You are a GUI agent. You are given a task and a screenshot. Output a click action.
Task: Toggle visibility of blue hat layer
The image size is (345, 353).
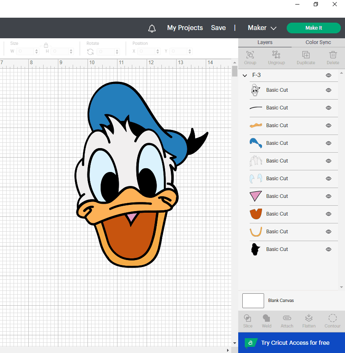point(329,143)
